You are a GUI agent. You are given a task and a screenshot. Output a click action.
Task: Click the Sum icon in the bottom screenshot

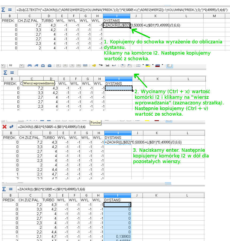4,189
